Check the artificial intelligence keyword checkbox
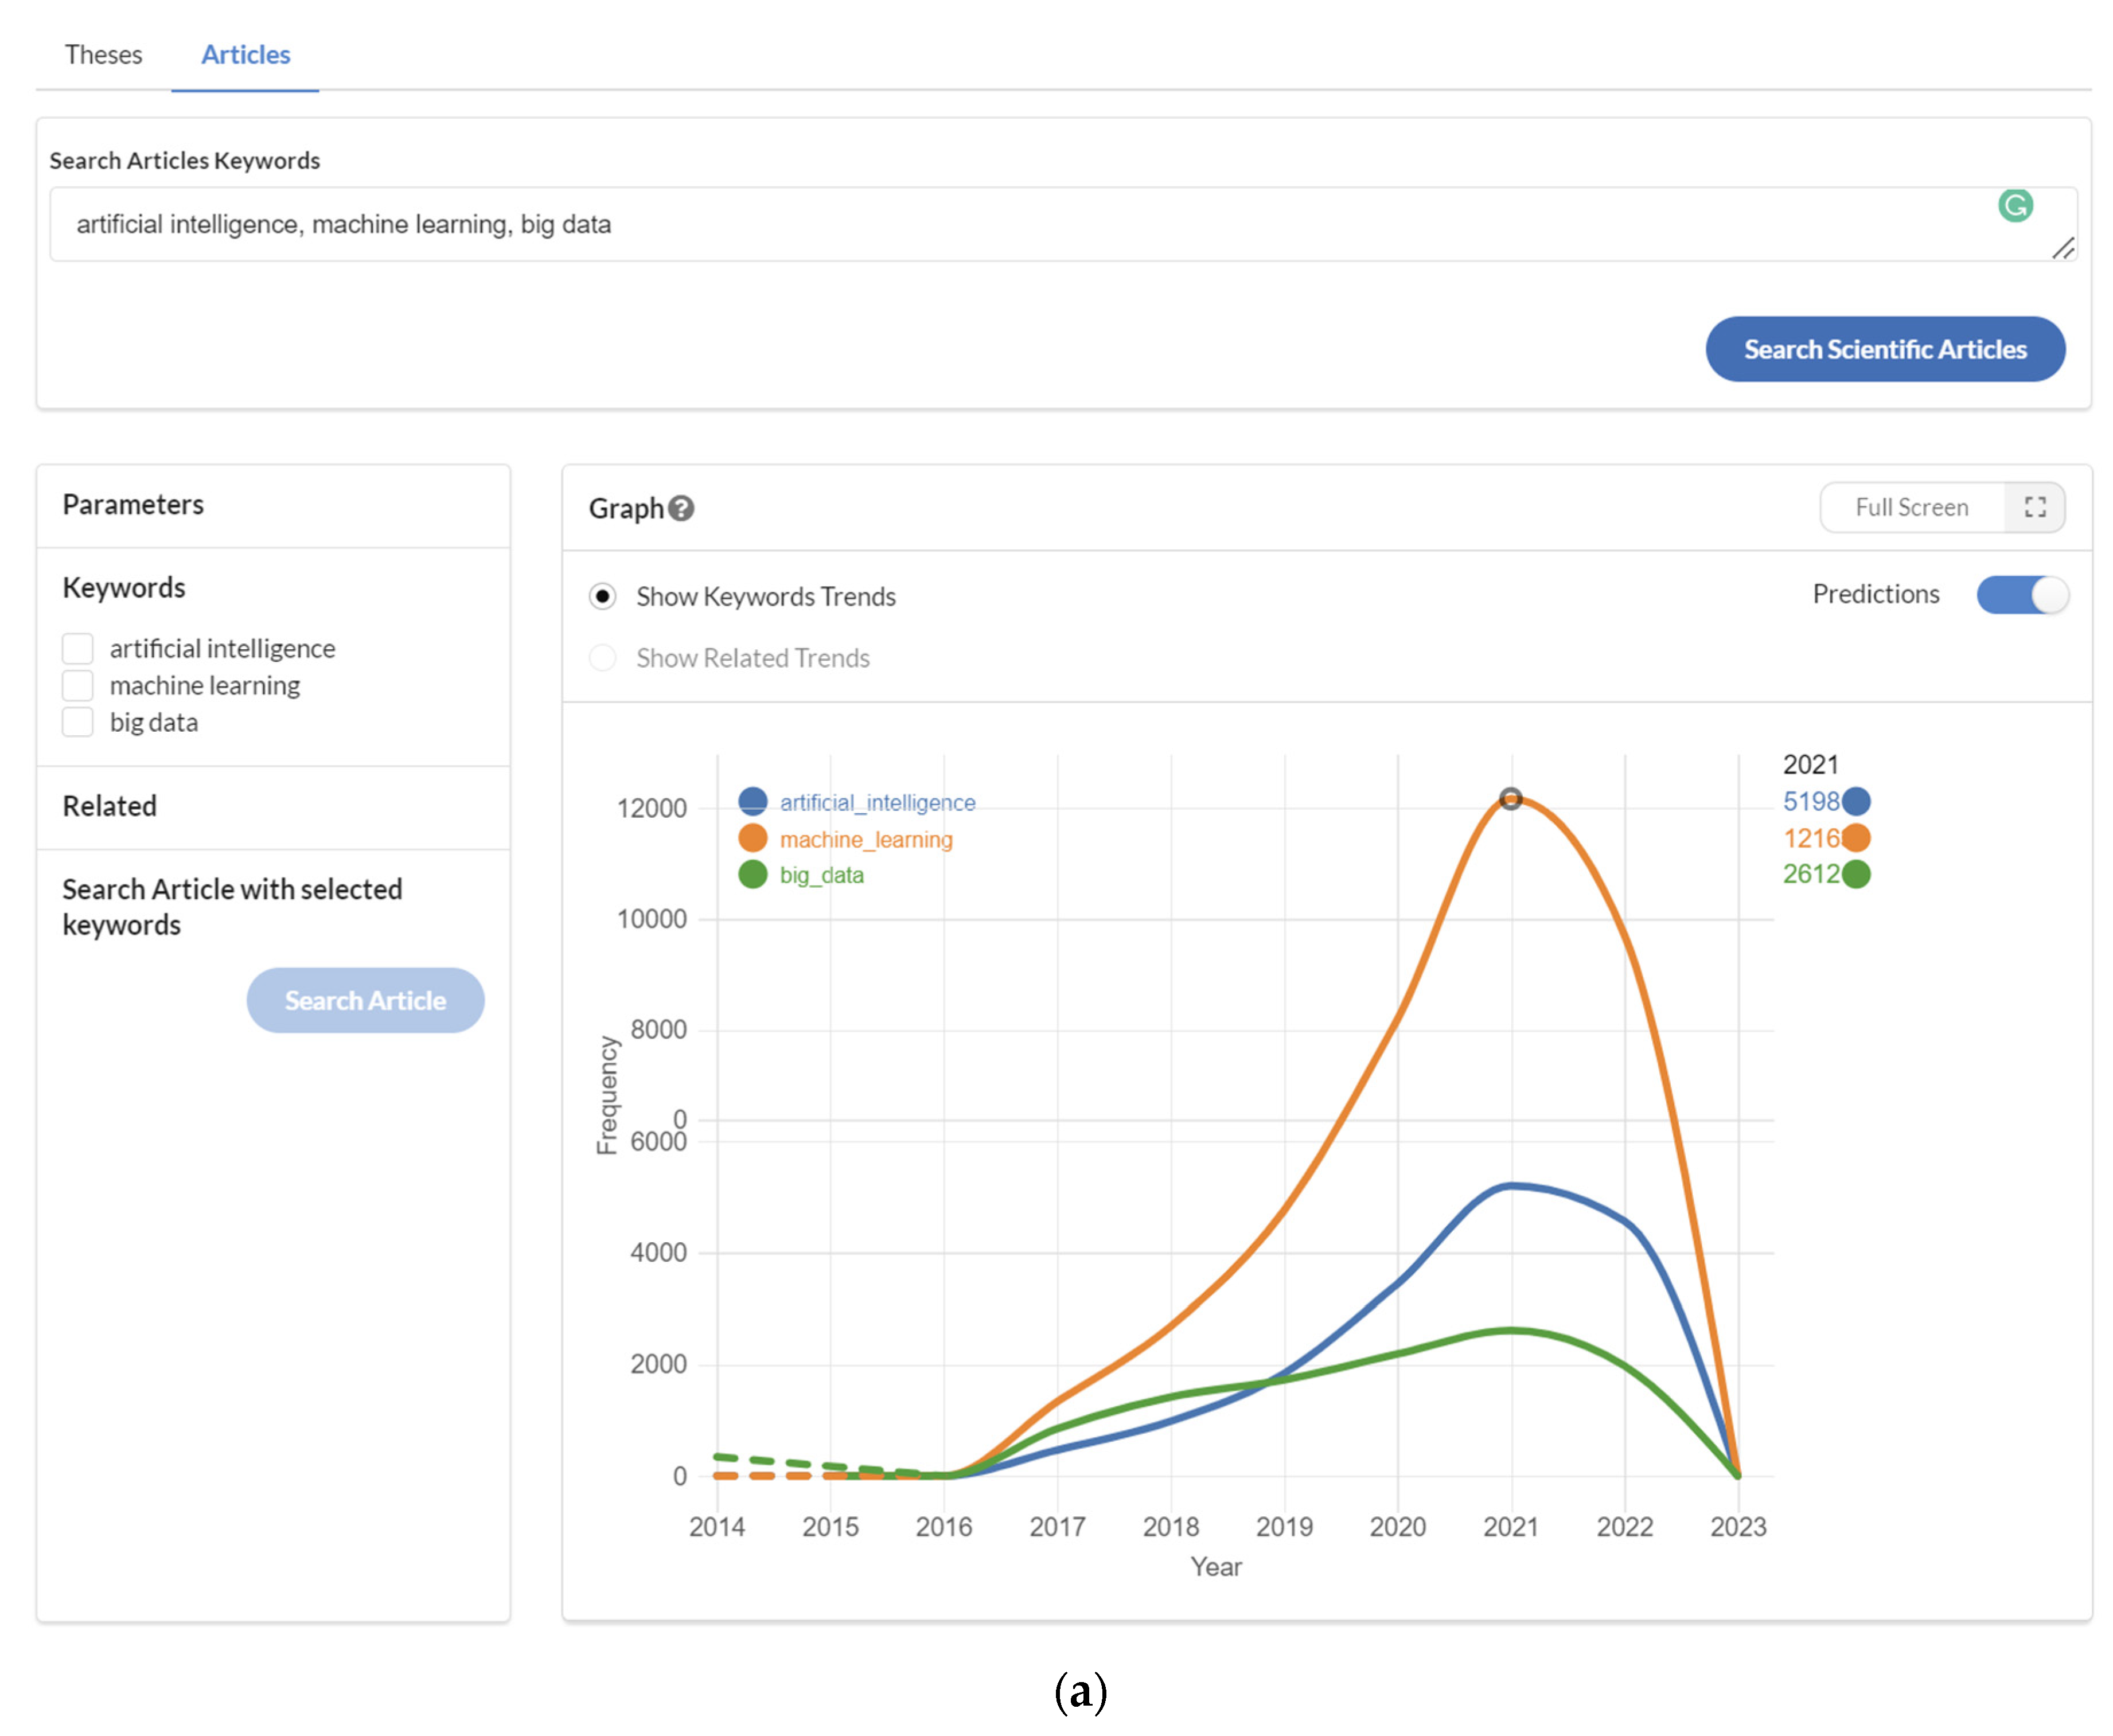Screen dimensions: 2113x1736 78,648
